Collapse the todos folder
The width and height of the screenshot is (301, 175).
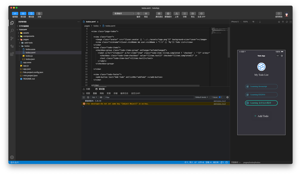(48, 46)
